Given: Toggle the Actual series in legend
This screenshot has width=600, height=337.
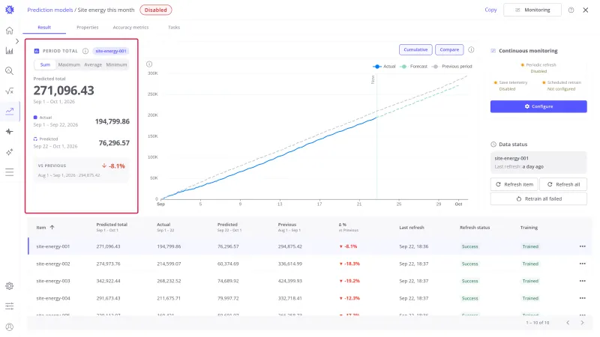Looking at the screenshot, I should [384, 67].
